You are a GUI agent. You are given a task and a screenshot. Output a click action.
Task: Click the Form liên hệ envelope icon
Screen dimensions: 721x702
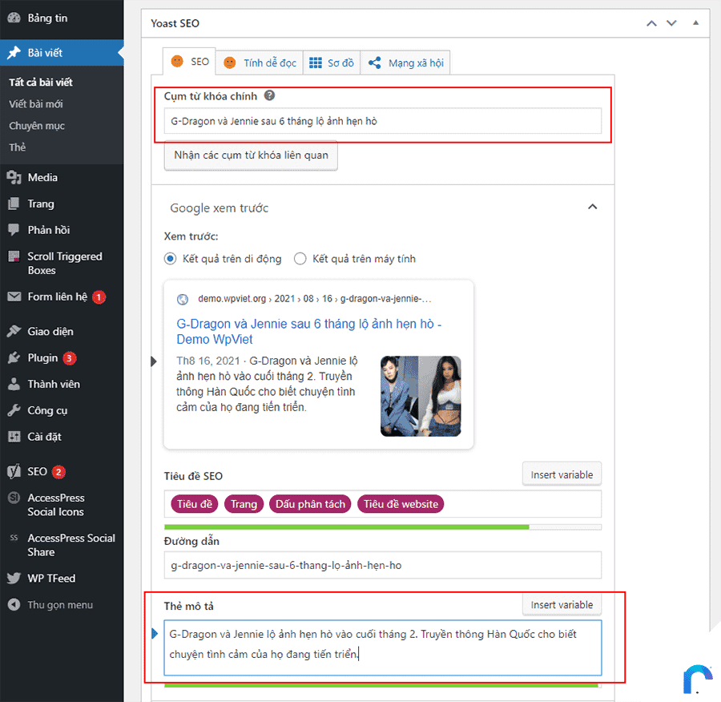click(14, 297)
